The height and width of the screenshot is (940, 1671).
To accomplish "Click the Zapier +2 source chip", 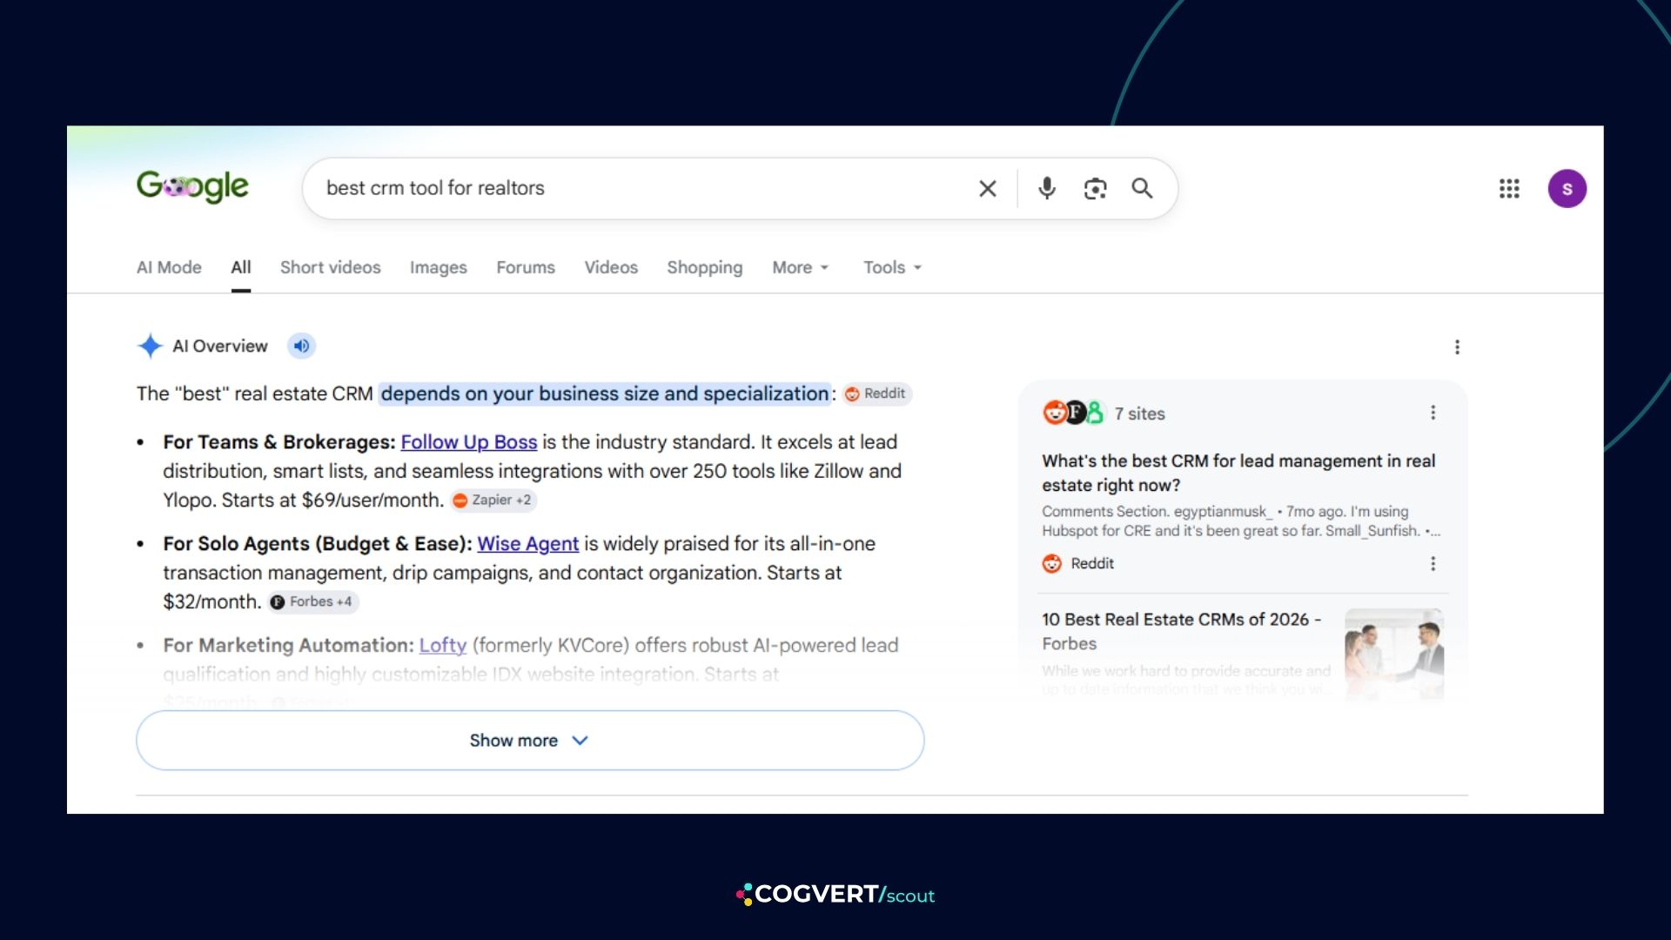I will pos(493,500).
